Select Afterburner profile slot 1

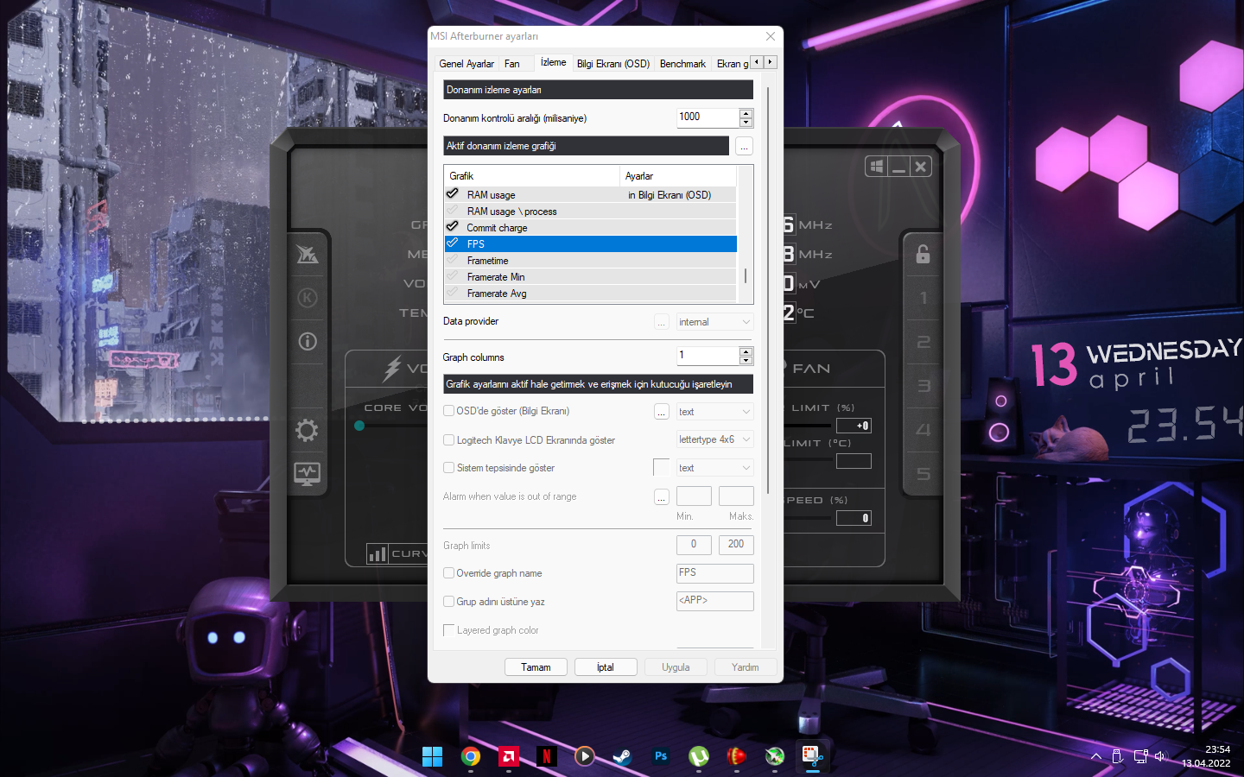click(923, 298)
